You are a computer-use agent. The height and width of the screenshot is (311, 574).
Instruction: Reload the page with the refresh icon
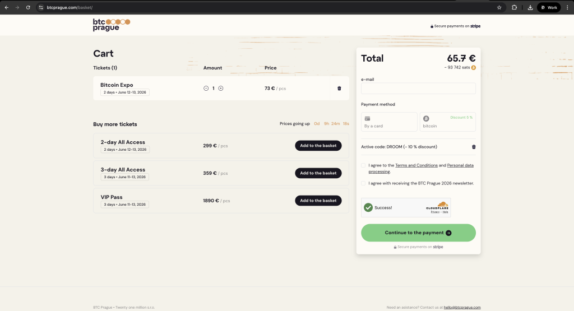28,7
